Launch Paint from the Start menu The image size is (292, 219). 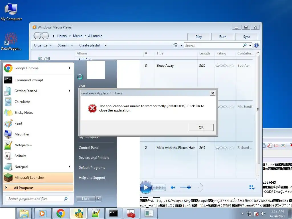pyautogui.click(x=38, y=123)
